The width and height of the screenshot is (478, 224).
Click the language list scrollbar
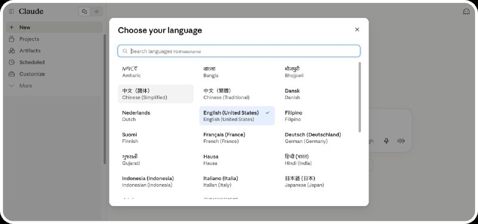click(360, 97)
